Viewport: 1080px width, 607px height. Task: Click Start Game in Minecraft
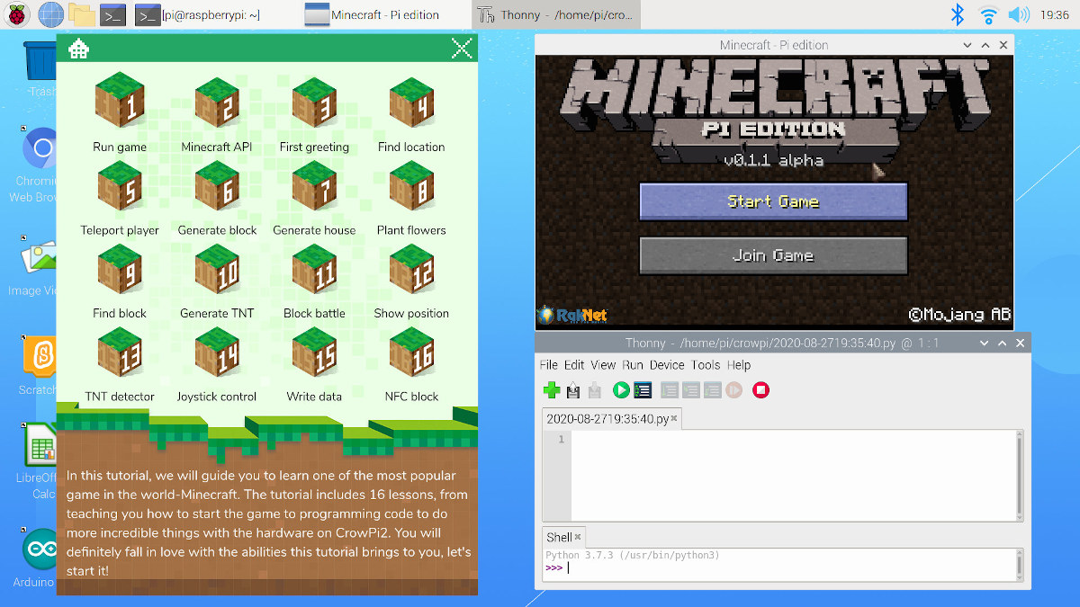(773, 201)
